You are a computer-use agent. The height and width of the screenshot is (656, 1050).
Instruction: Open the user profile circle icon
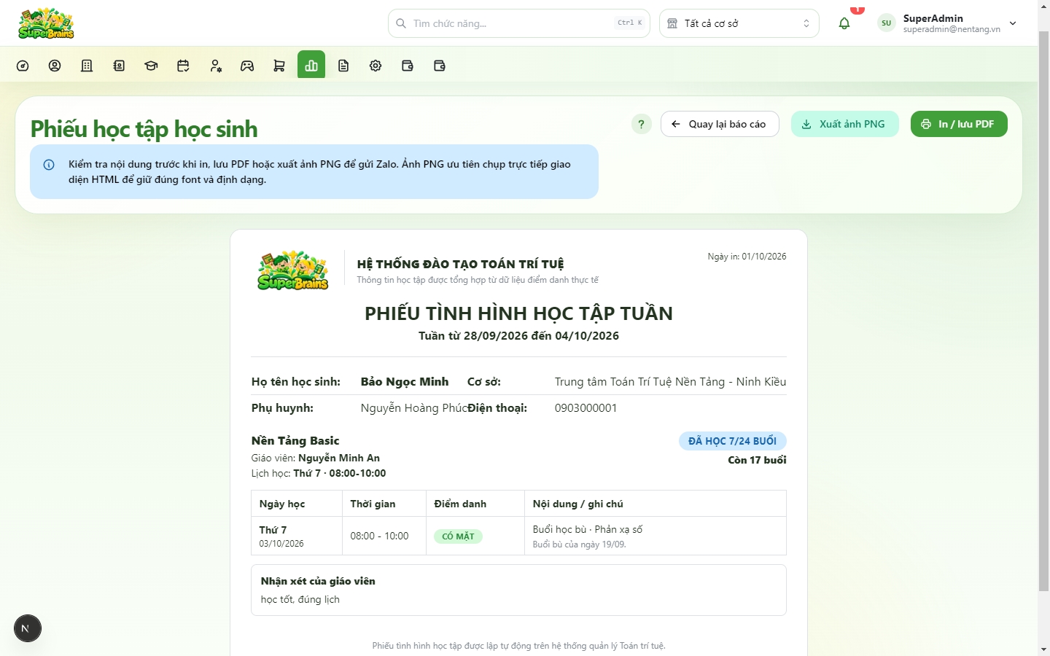pos(55,66)
